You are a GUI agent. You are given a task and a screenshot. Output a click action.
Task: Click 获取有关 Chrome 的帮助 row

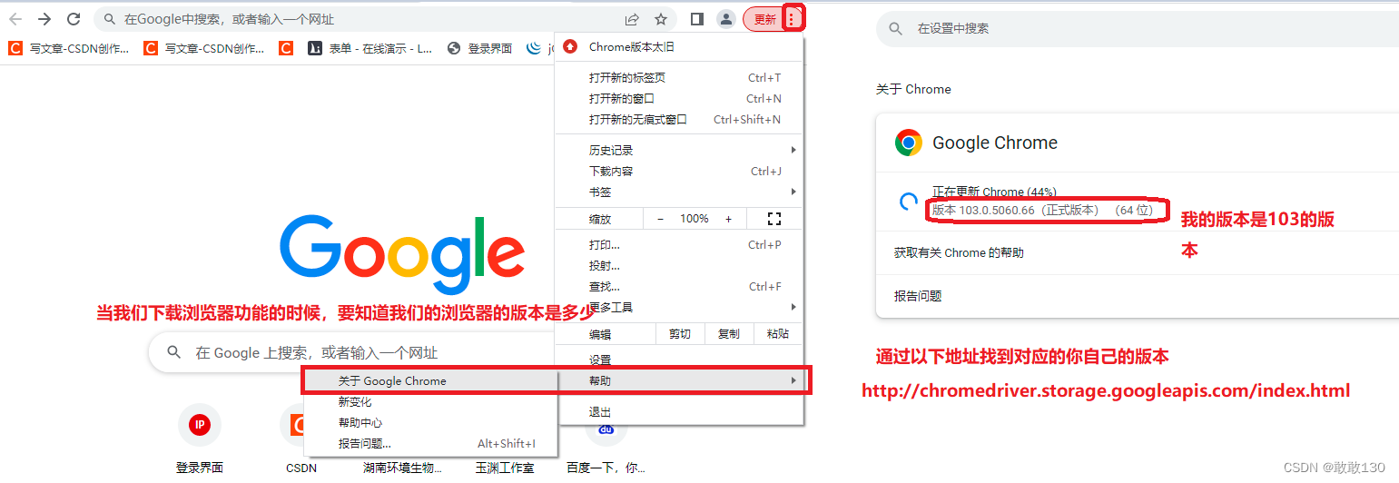pos(1138,252)
